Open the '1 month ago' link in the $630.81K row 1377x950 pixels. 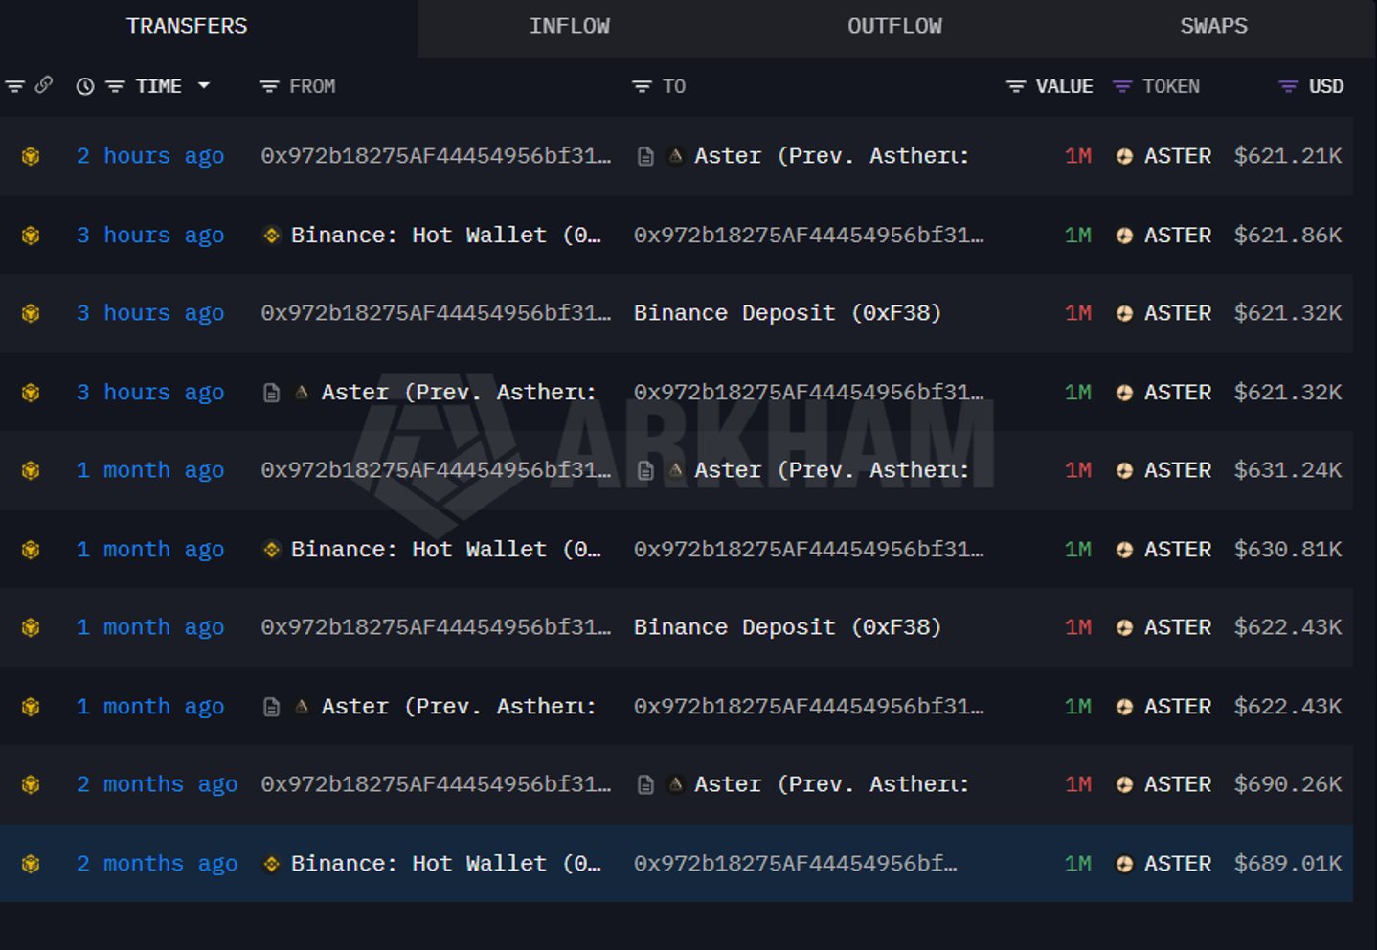click(150, 549)
